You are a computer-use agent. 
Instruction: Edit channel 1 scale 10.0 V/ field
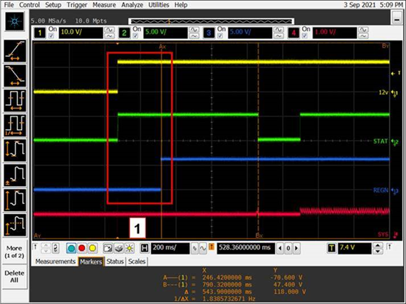coord(80,33)
